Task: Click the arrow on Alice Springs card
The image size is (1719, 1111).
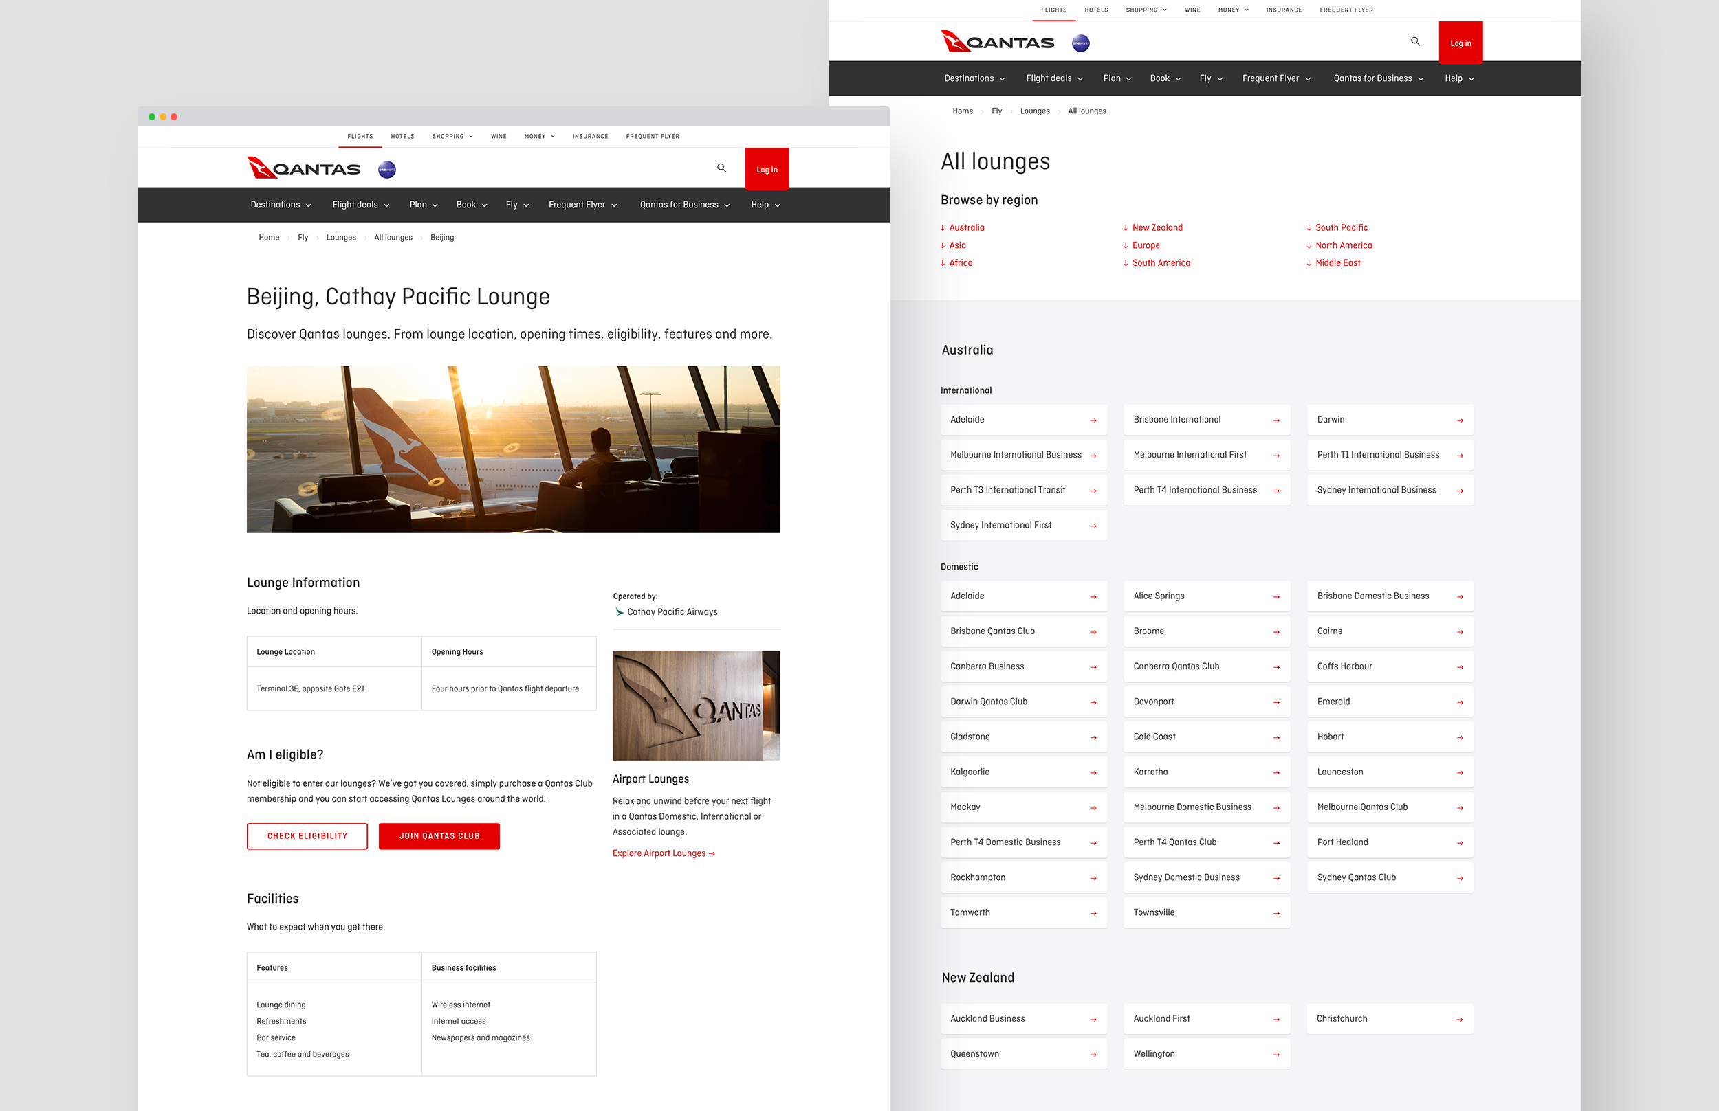Action: coord(1276,596)
